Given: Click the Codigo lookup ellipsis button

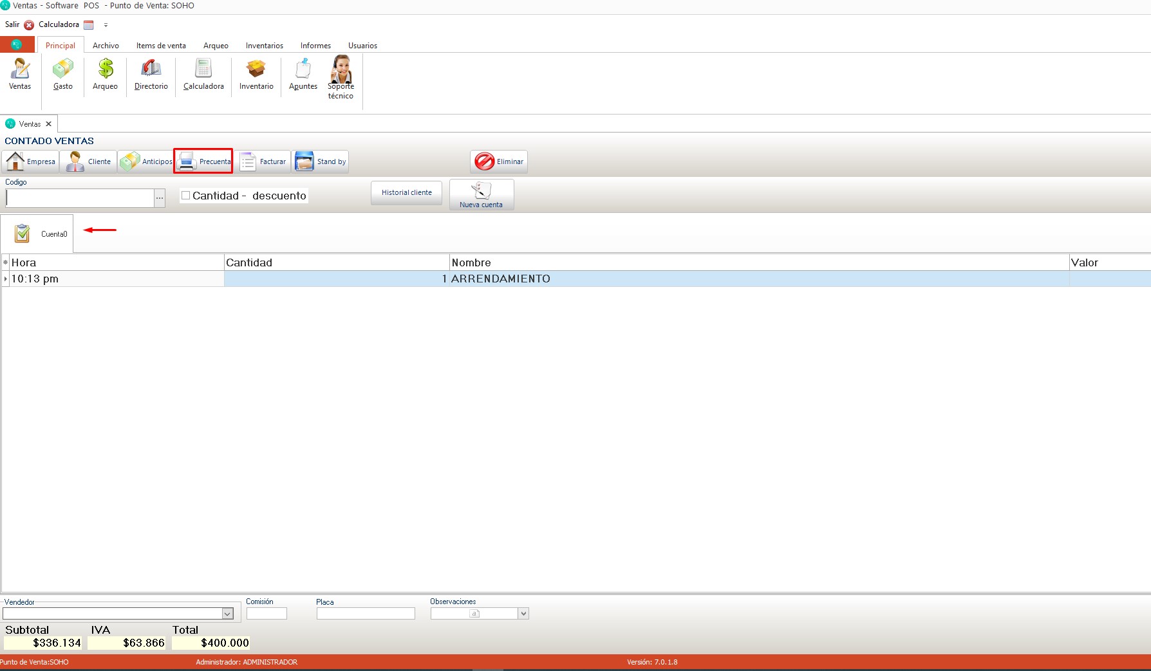Looking at the screenshot, I should tap(160, 198).
